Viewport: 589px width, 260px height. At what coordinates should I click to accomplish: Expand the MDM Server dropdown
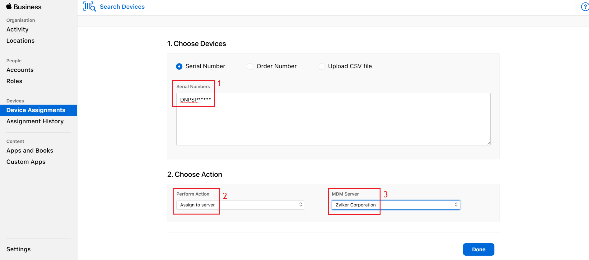[x=396, y=205]
